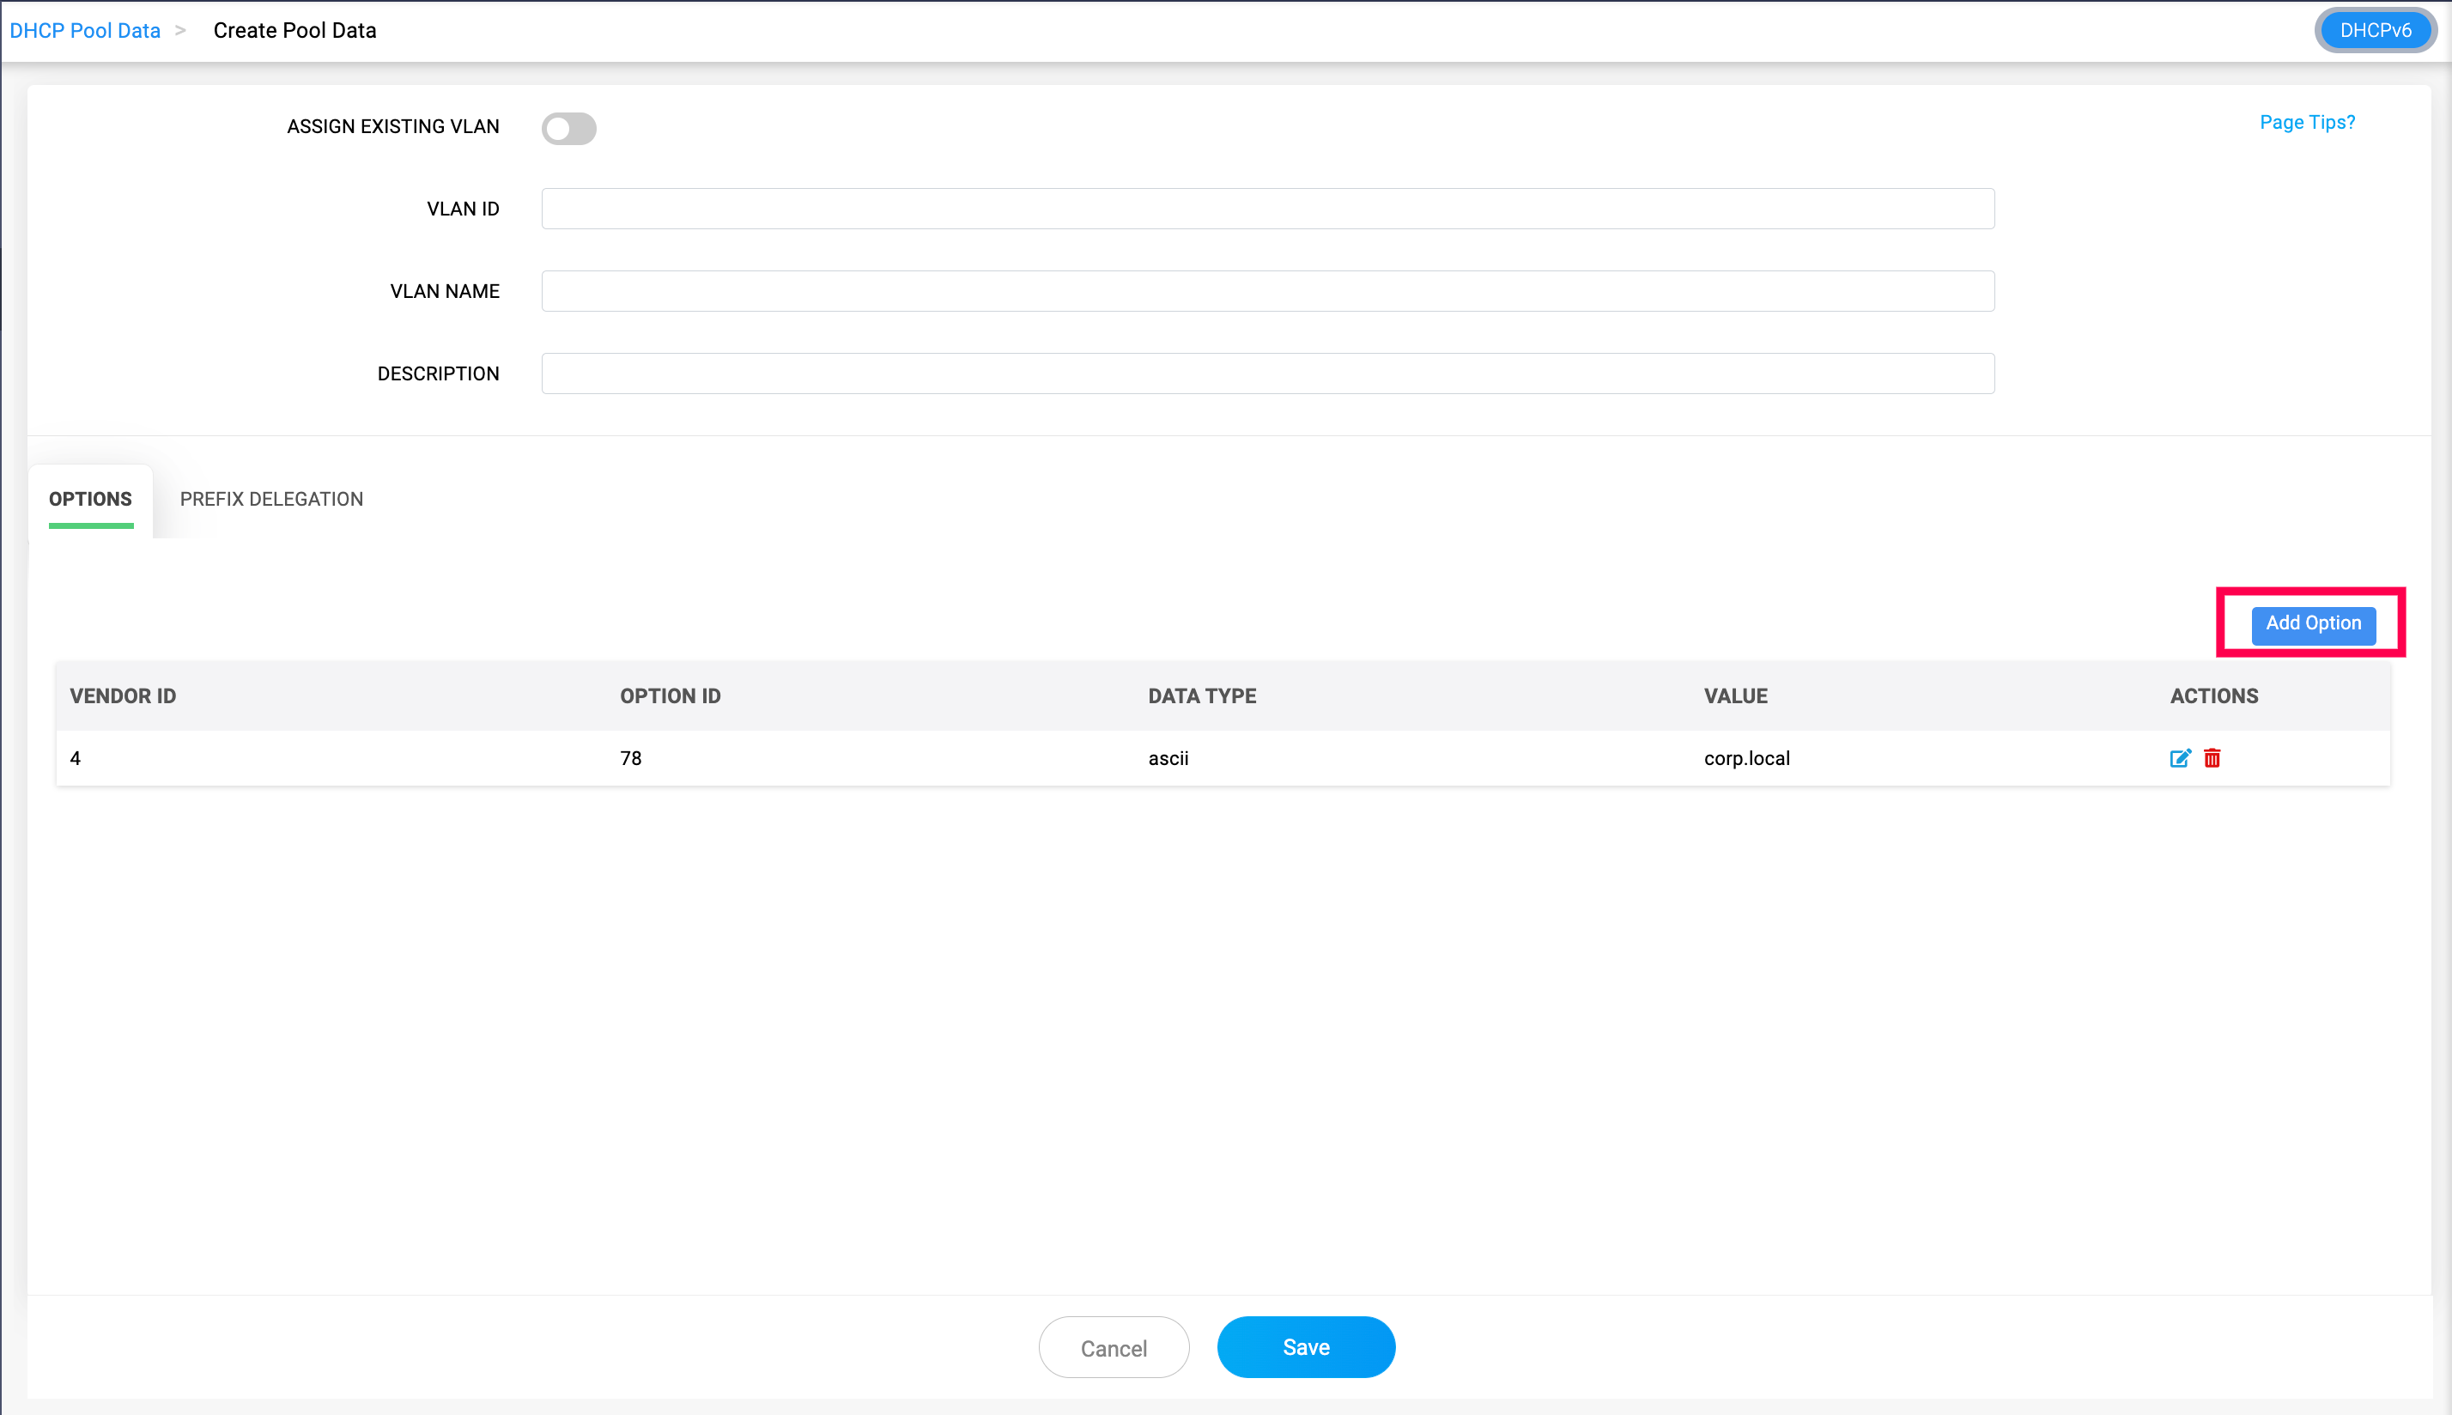Edit the corp.local option row
The height and width of the screenshot is (1415, 2452).
2179,758
